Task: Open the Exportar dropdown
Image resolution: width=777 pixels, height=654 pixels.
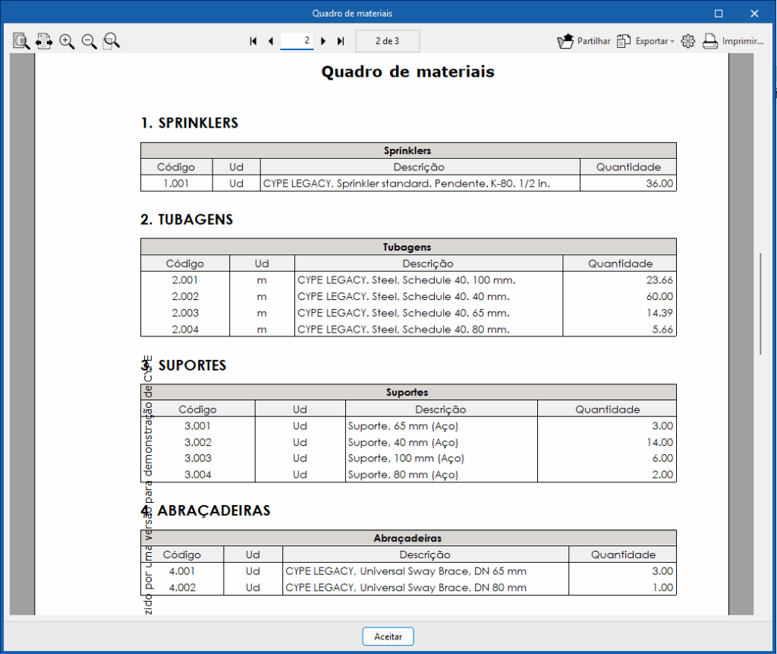Action: tap(646, 41)
